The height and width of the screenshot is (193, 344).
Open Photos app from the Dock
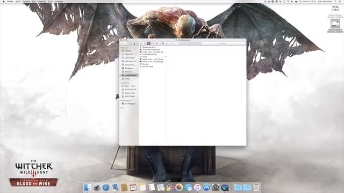(179, 188)
